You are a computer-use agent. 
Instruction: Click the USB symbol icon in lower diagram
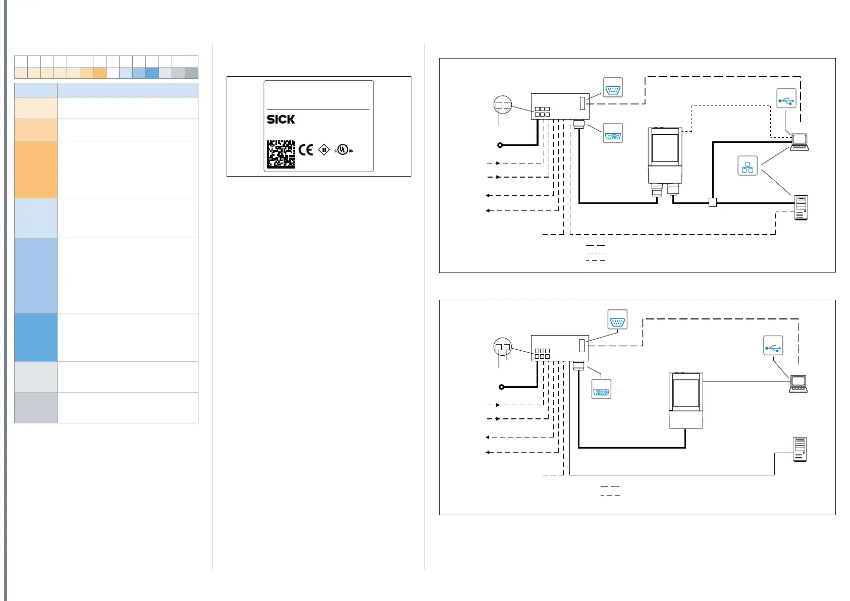point(773,346)
